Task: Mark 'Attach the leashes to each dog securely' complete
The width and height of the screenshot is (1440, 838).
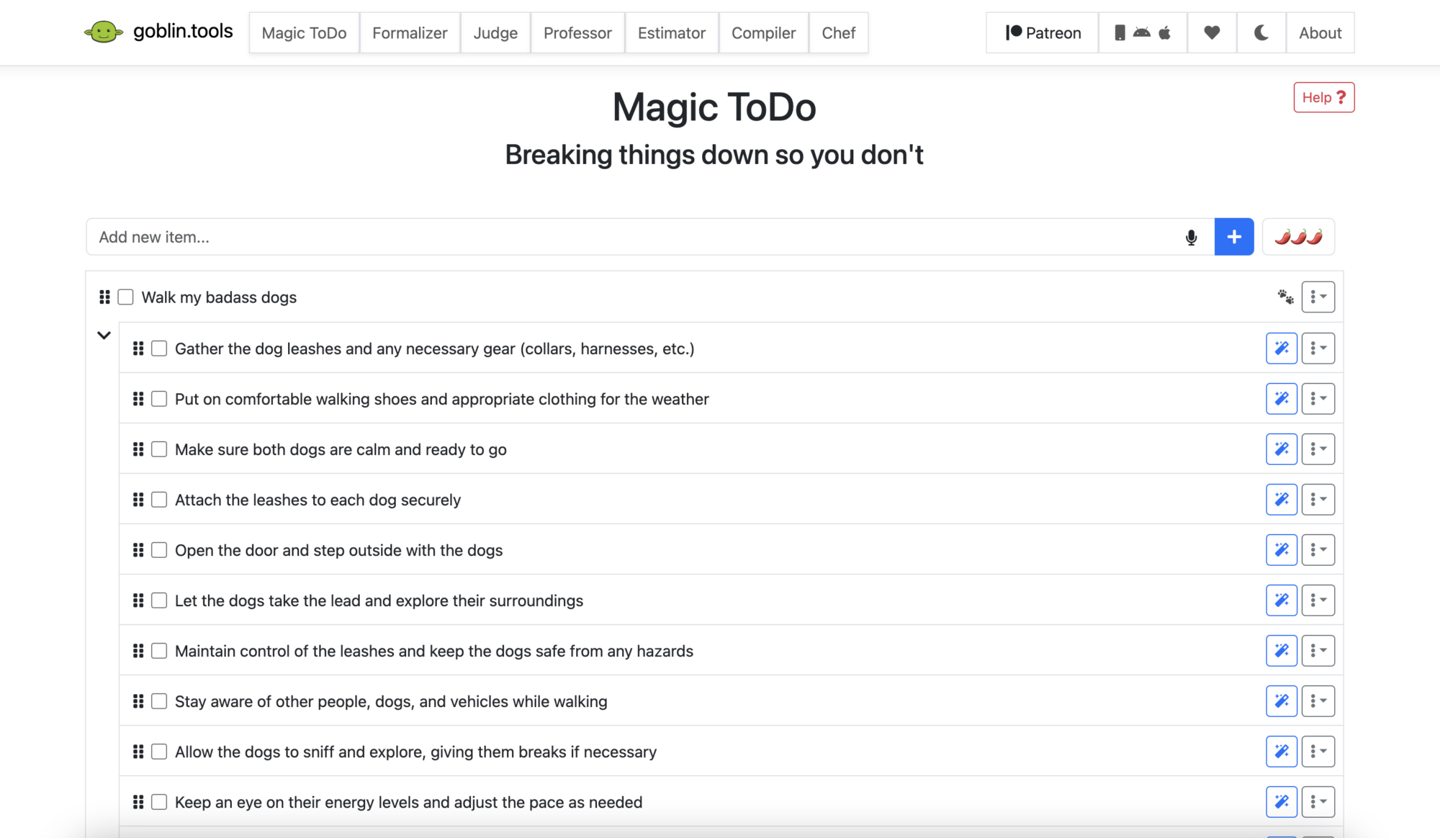Action: tap(158, 499)
